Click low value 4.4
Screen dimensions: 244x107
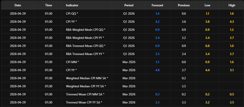pos(207,70)
